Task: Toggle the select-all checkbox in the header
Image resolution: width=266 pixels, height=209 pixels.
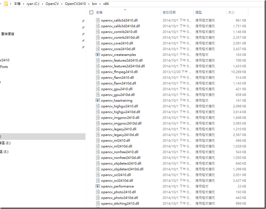Action: click(x=91, y=12)
